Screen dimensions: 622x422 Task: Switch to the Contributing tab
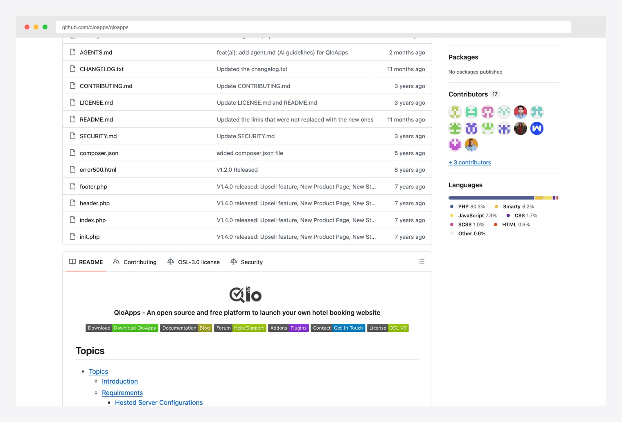135,262
